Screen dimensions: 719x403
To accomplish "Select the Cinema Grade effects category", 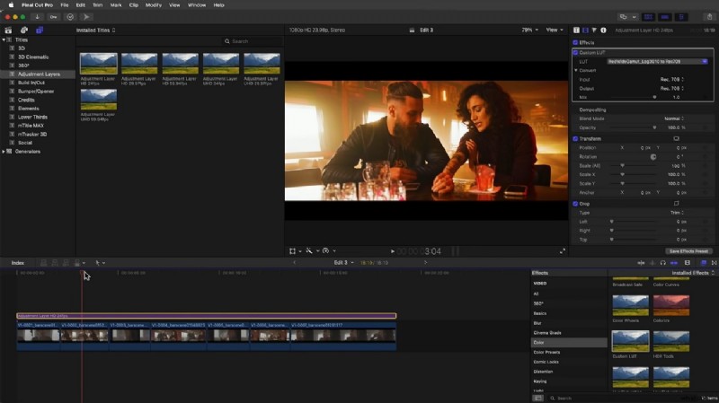I will click(x=547, y=333).
